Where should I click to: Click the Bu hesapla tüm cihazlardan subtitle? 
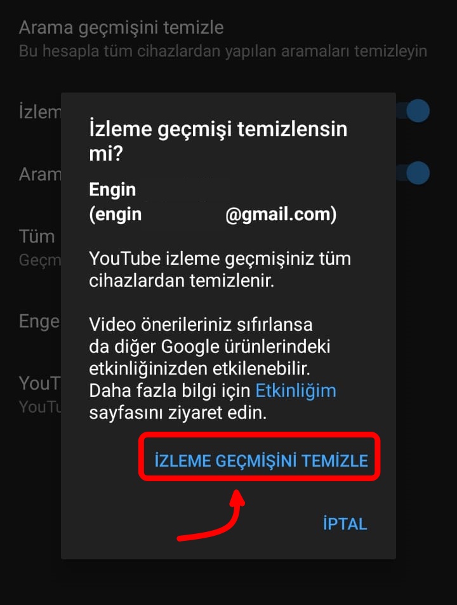click(223, 51)
